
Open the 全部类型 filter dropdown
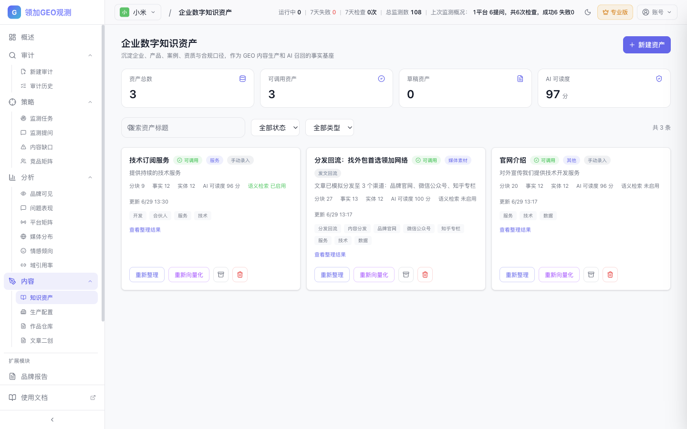click(330, 128)
